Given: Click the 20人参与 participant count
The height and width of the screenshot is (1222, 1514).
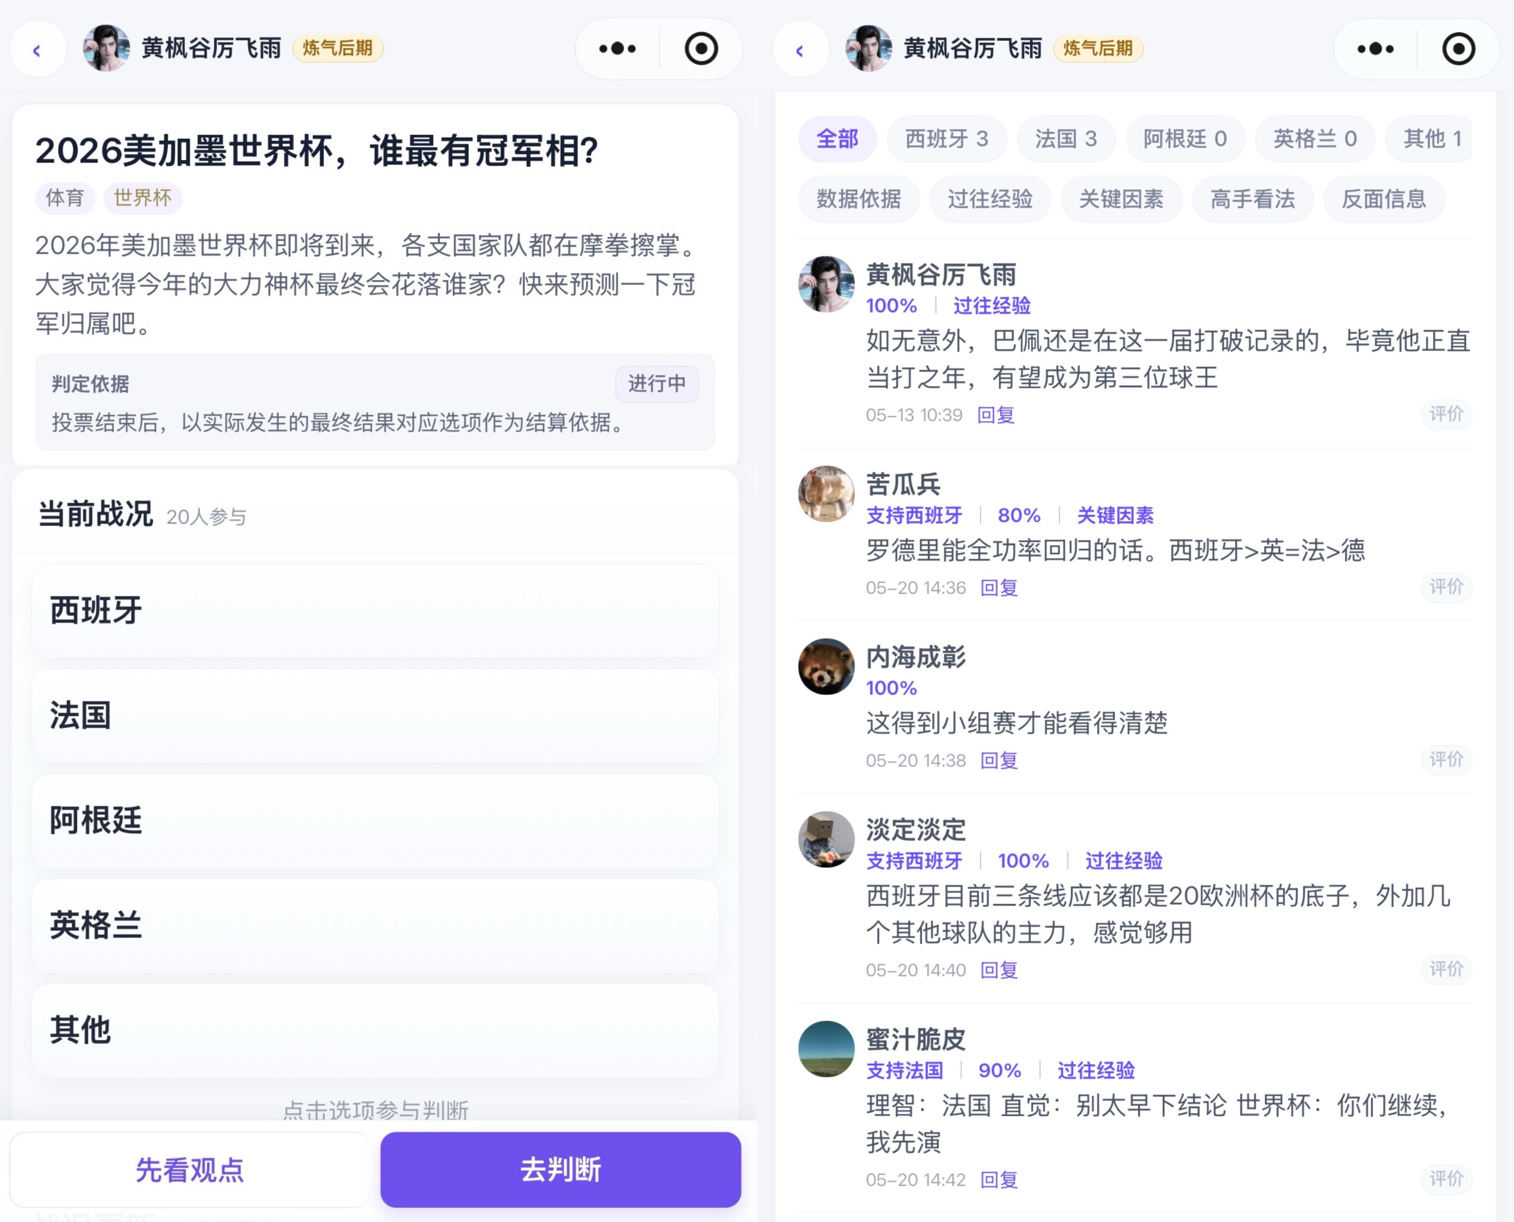Looking at the screenshot, I should pos(206,517).
